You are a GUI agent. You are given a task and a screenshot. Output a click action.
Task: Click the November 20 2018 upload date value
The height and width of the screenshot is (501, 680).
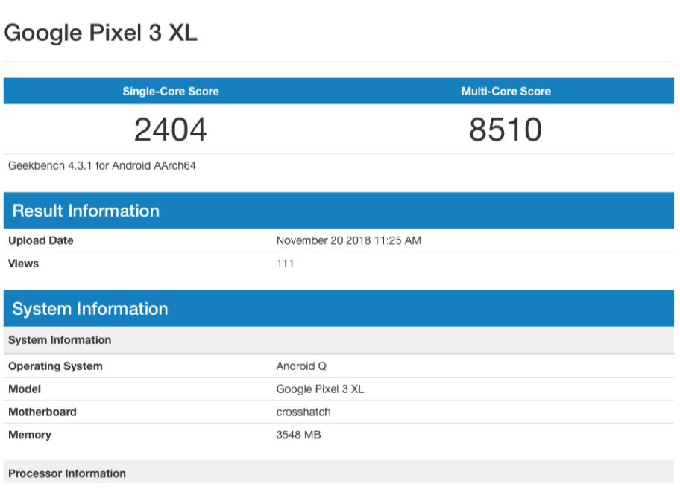348,240
